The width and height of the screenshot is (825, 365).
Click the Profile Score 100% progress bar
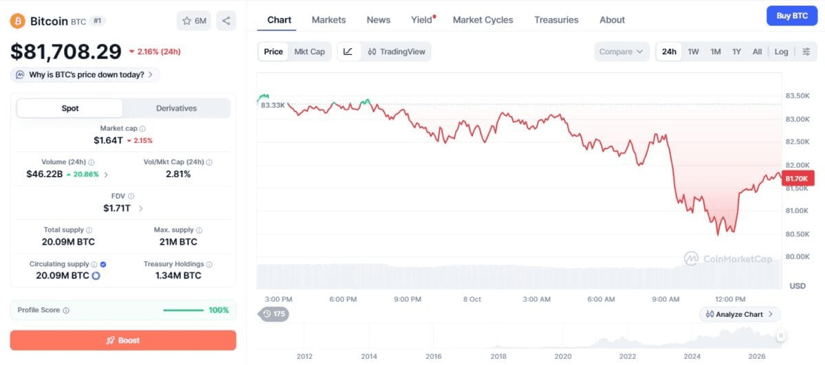(x=183, y=310)
